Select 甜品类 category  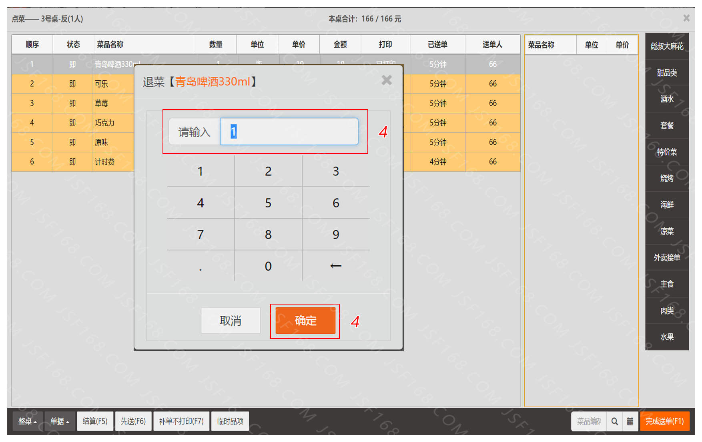(x=667, y=73)
